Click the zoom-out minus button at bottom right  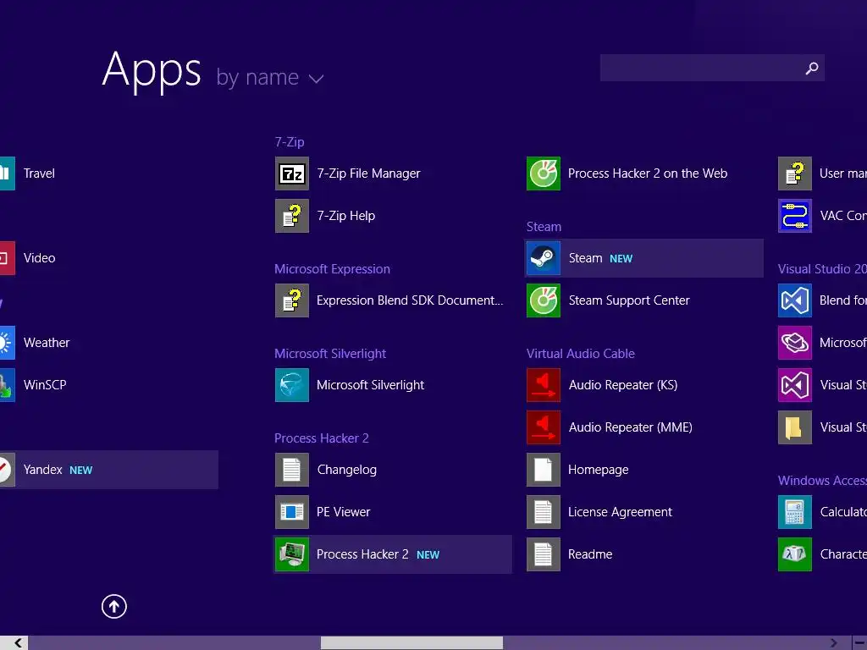(860, 643)
